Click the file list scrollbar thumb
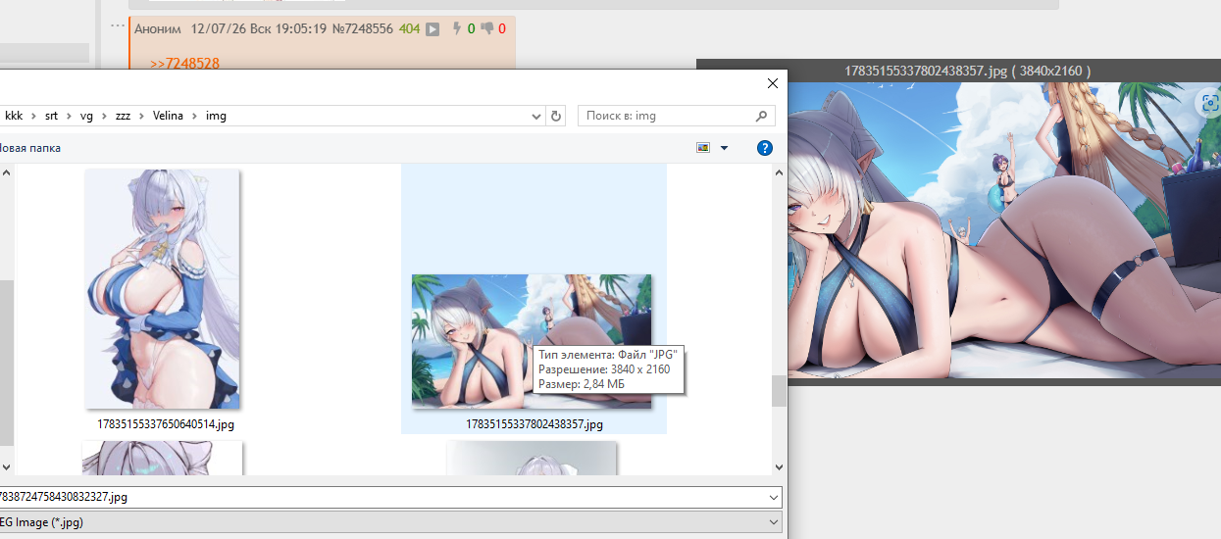1221x539 pixels. pos(779,391)
